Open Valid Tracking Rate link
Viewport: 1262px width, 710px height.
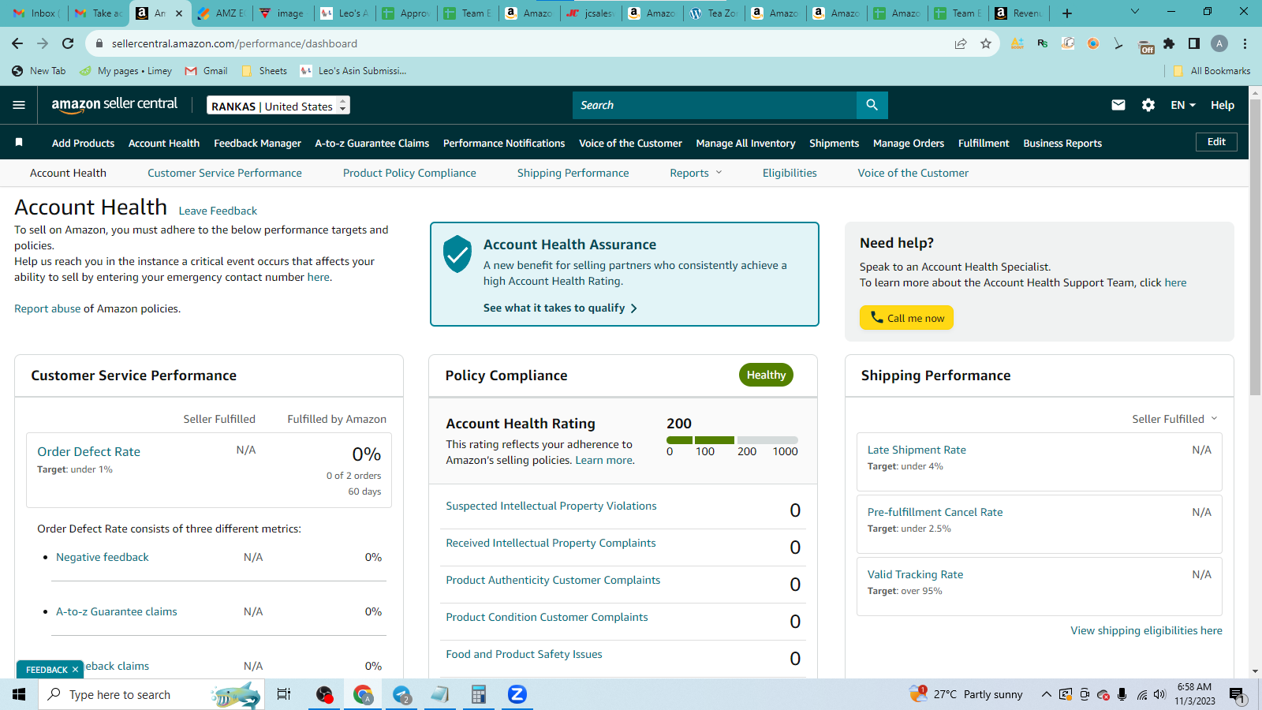click(915, 574)
